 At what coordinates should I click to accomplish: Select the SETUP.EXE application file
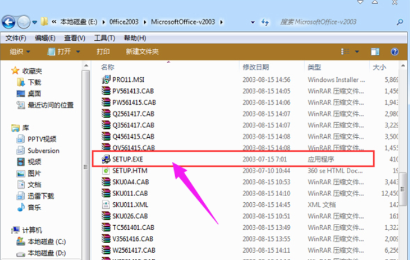129,159
